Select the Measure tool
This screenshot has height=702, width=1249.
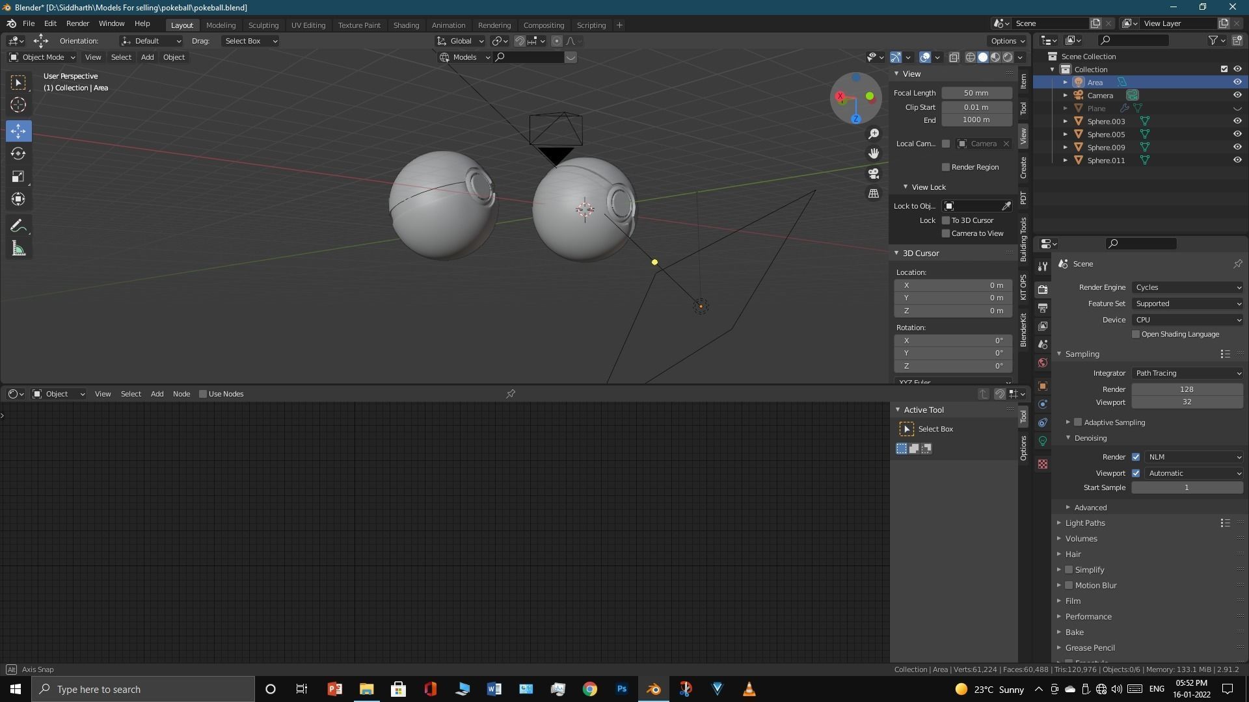coord(18,249)
